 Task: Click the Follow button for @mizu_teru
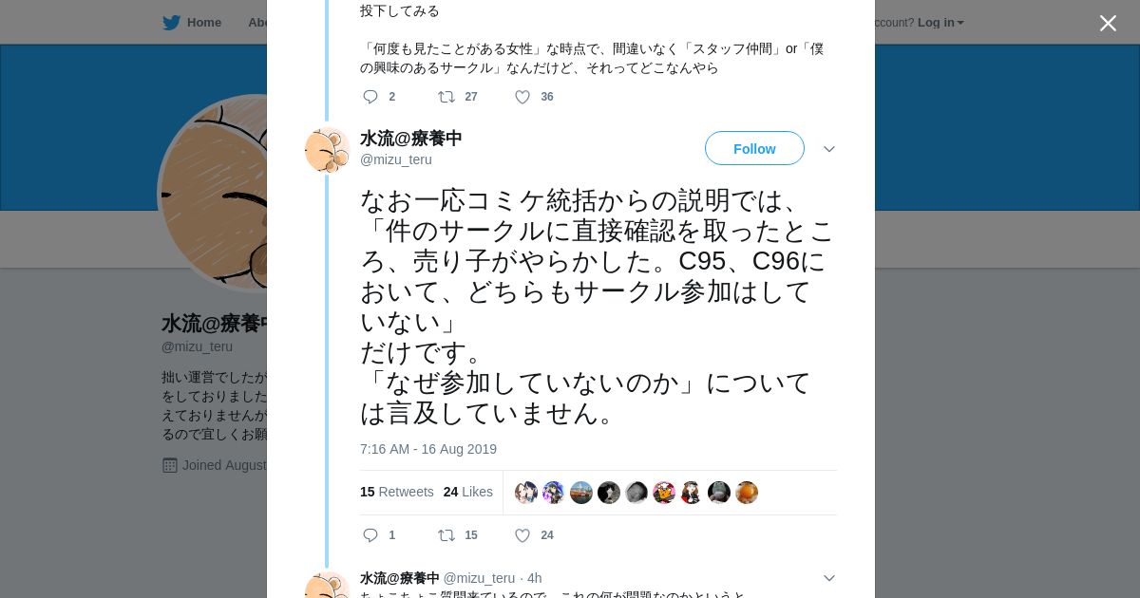(x=754, y=149)
